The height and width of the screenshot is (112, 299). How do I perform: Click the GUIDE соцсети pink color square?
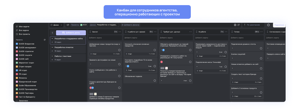click(17, 55)
